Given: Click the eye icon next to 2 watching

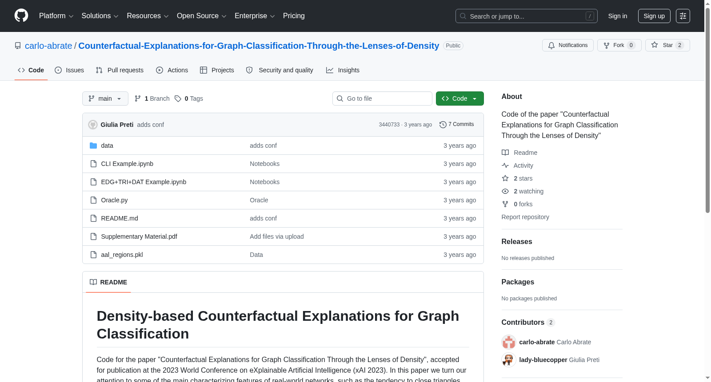Looking at the screenshot, I should pos(505,191).
